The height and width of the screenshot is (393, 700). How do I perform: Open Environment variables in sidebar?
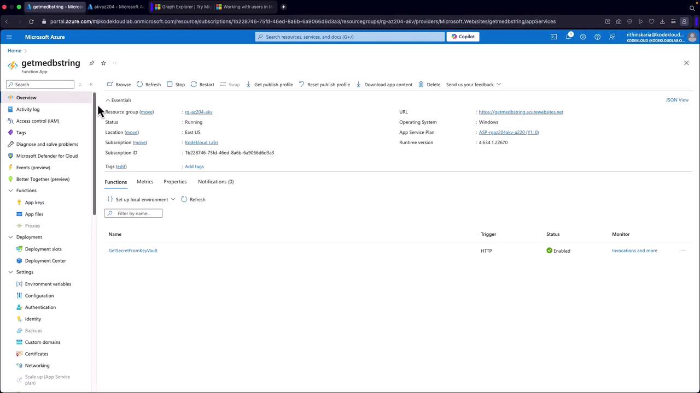click(48, 284)
